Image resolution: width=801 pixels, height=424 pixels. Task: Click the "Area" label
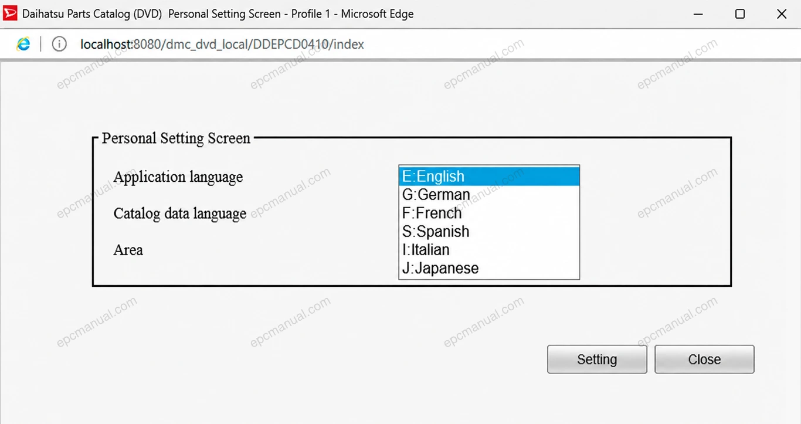128,250
